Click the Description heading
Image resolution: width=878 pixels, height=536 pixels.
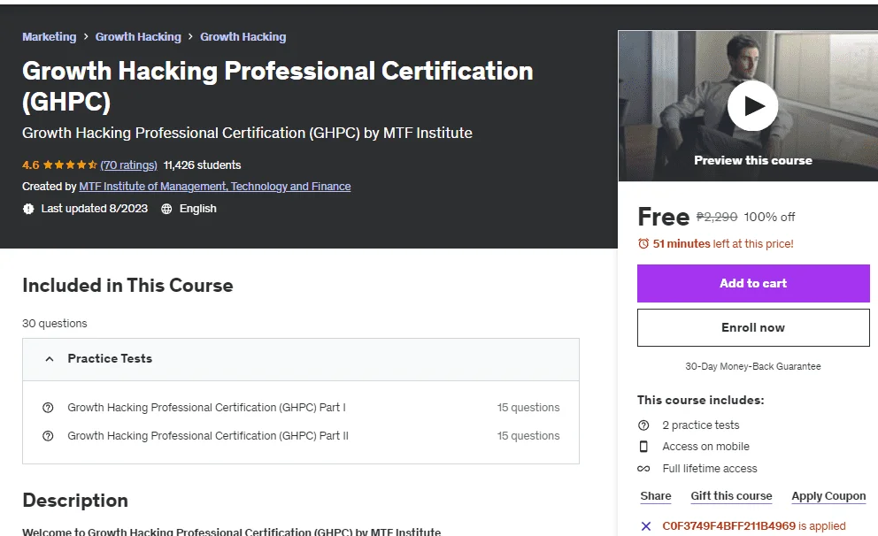tap(75, 501)
